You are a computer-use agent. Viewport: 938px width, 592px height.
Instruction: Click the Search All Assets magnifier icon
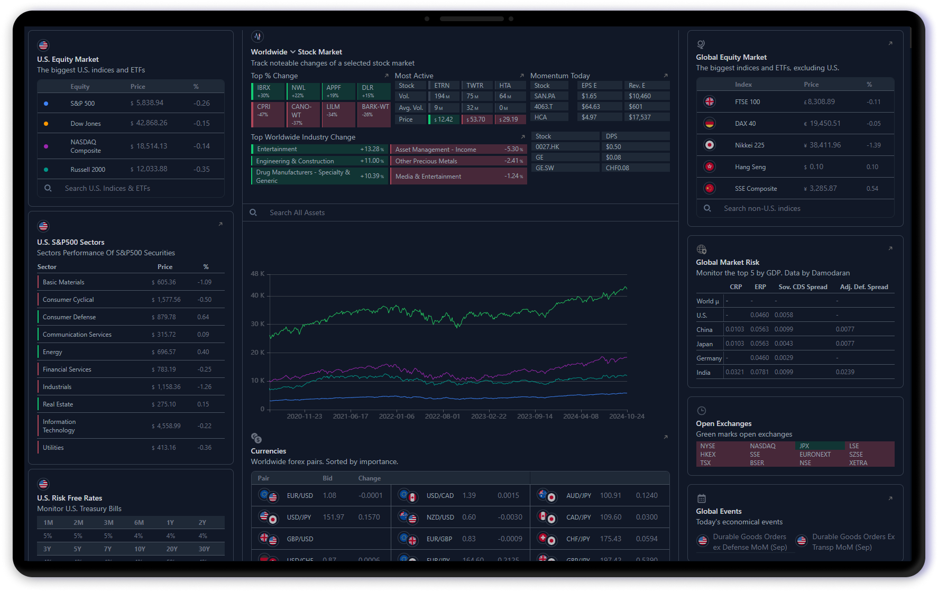click(253, 212)
